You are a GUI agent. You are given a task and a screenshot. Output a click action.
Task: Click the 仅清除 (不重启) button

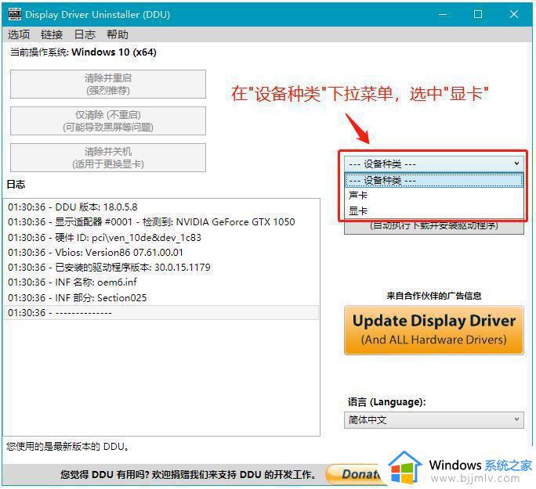coord(108,121)
